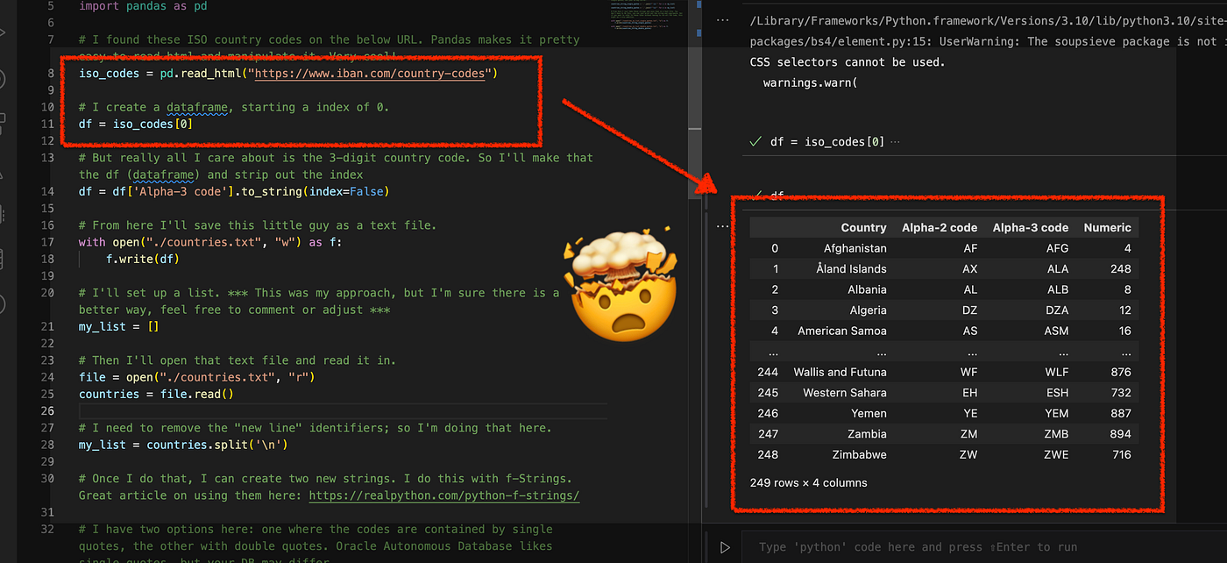Click the YE alpha-2 code cell
The image size is (1227, 563).
pos(969,413)
